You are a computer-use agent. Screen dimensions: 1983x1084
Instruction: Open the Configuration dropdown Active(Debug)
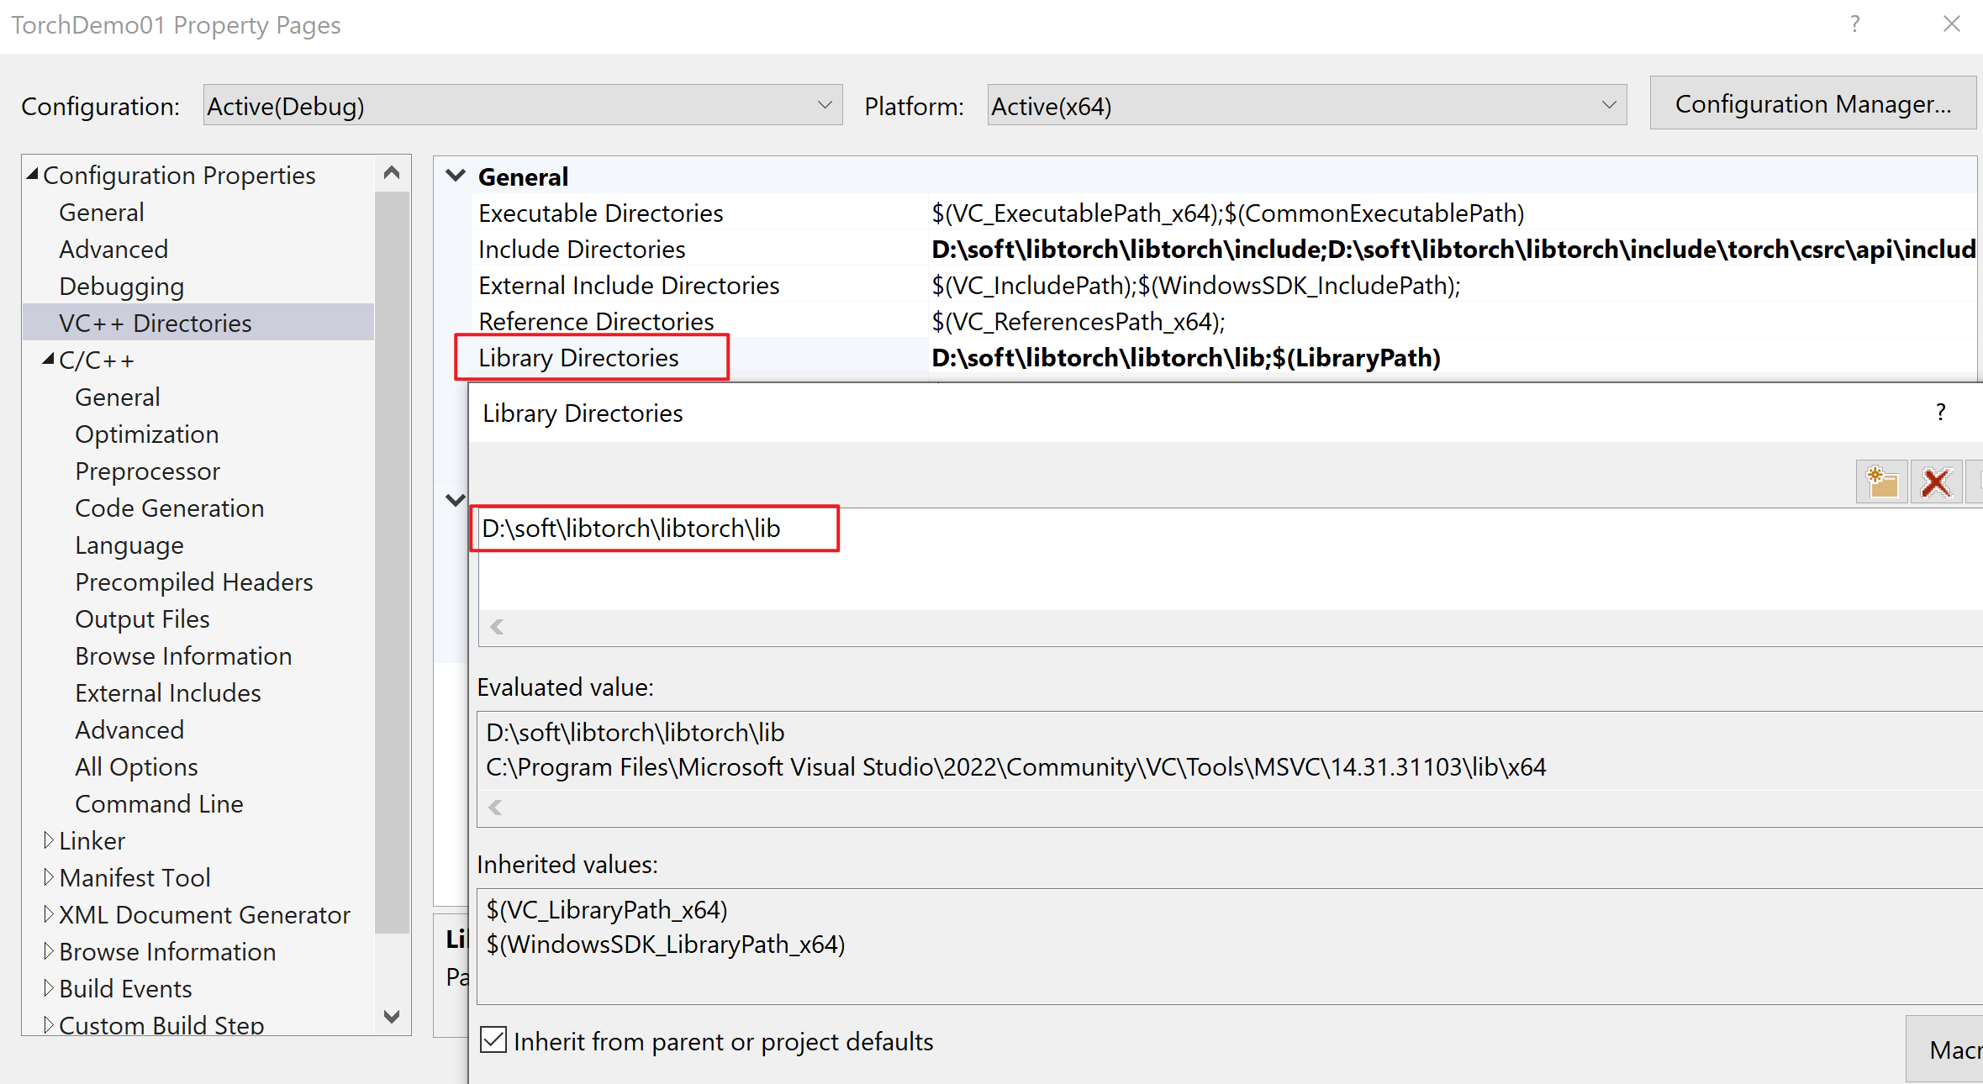tap(522, 106)
